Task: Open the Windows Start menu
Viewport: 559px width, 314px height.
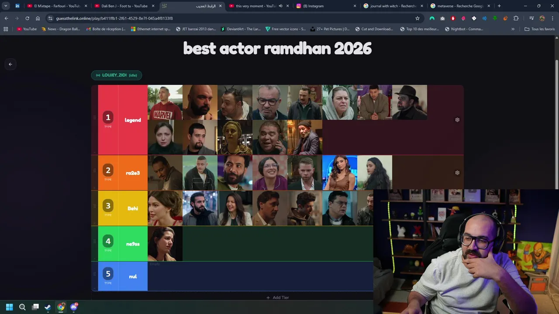Action: tap(9, 307)
